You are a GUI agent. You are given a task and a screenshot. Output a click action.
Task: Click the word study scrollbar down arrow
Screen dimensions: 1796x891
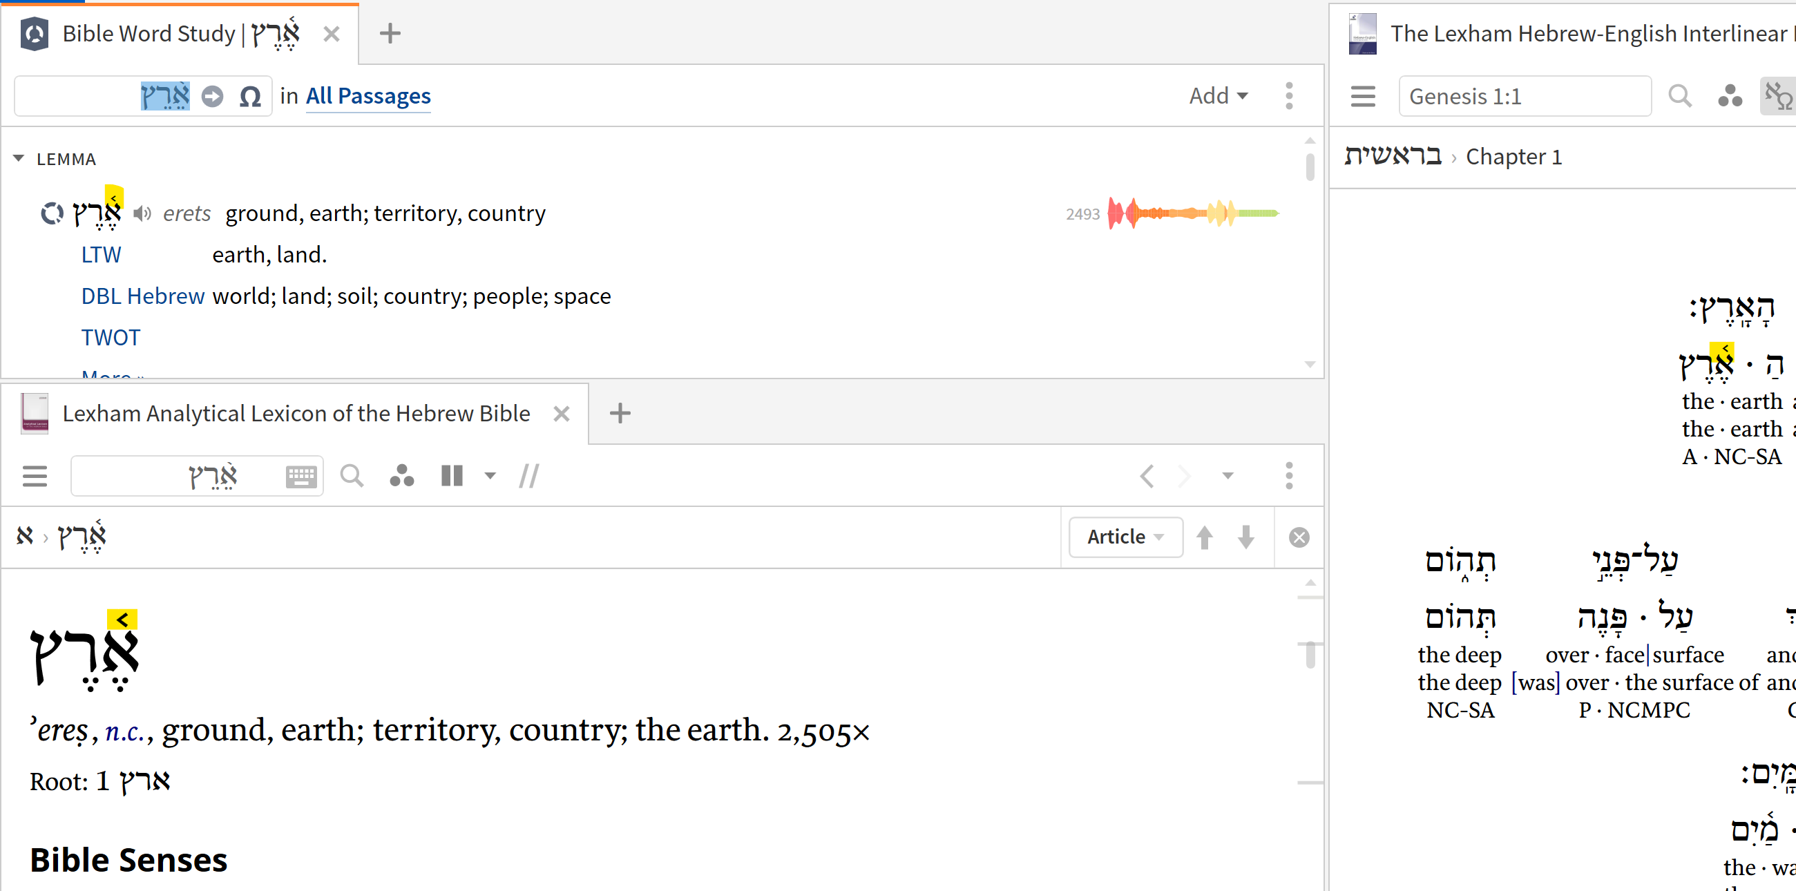click(1310, 365)
